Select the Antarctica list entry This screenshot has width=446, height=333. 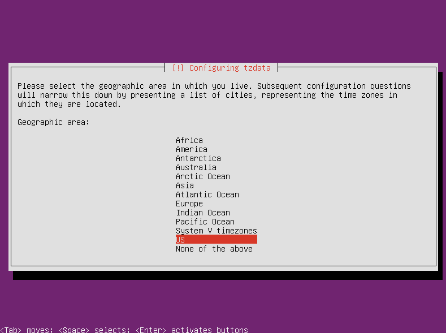coord(198,158)
